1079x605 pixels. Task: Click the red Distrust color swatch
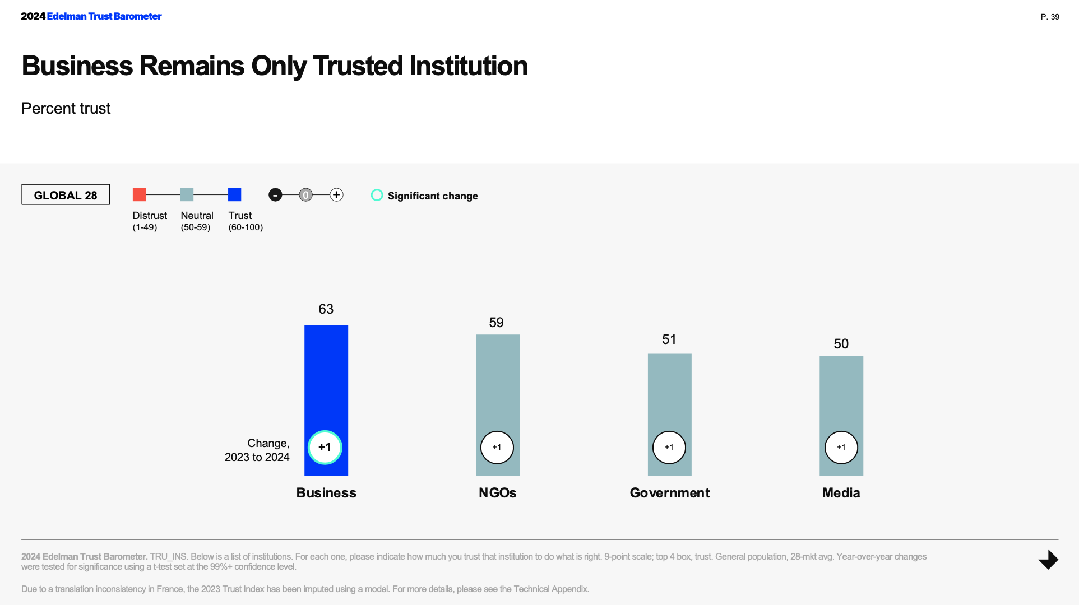coord(139,195)
